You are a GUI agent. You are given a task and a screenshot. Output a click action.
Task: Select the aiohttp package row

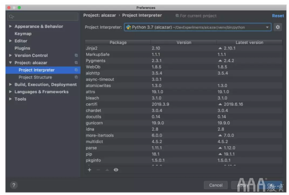183,73
